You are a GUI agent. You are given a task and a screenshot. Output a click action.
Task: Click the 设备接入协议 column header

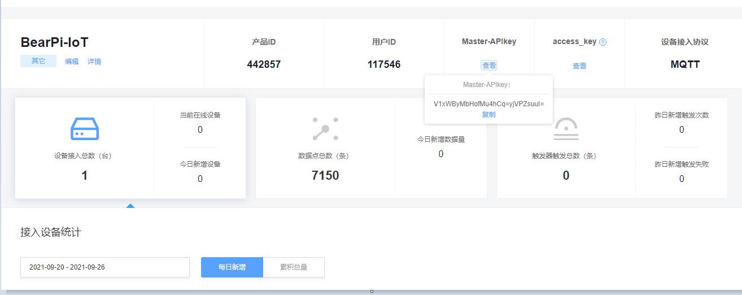tap(685, 42)
